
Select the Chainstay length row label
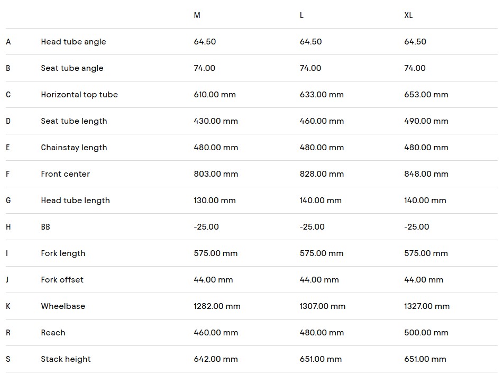click(74, 148)
